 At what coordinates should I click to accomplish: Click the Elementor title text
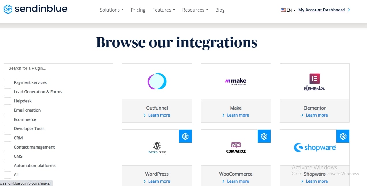pos(314,108)
